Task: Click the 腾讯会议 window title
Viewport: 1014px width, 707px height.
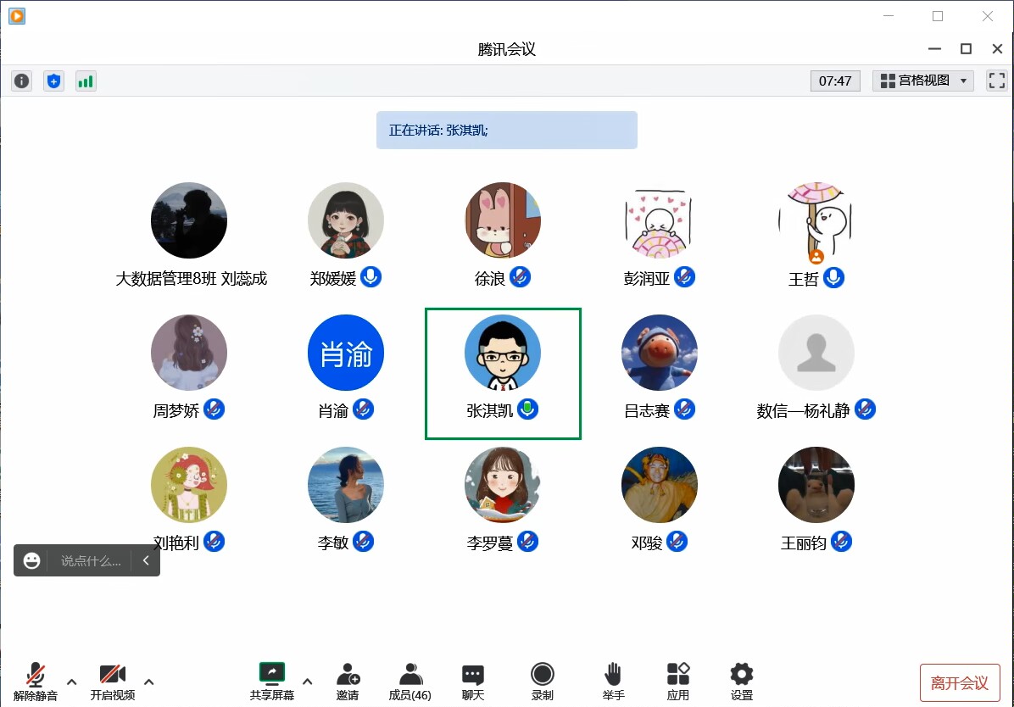Action: click(x=506, y=49)
